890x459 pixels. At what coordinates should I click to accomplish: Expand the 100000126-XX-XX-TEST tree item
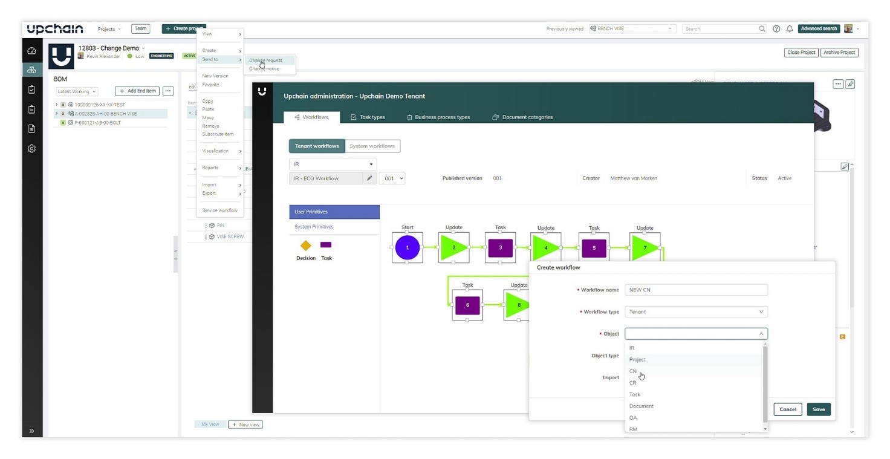point(57,105)
